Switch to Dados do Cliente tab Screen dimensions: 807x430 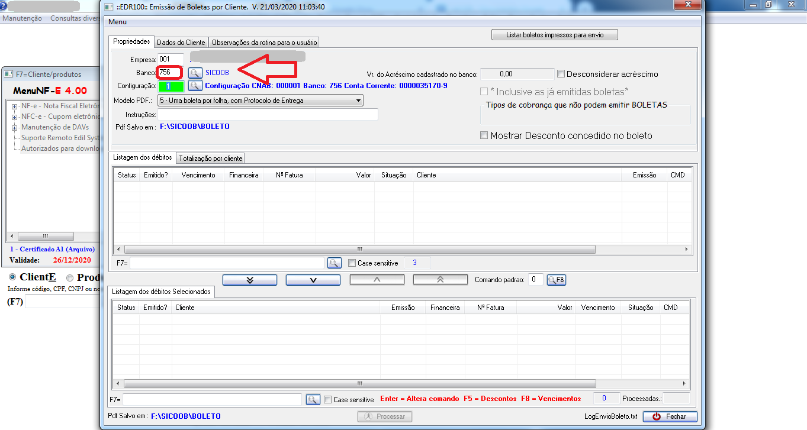click(x=181, y=43)
